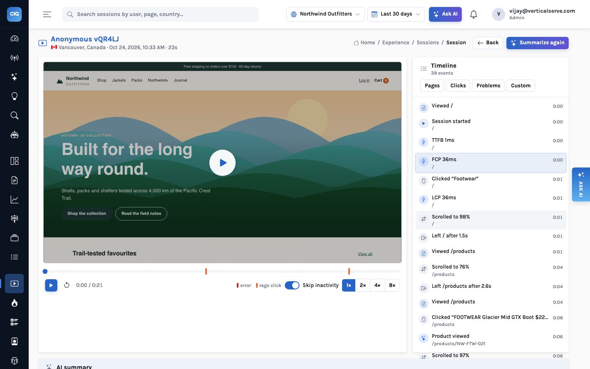
Task: Click the restart replay icon
Action: pos(67,285)
